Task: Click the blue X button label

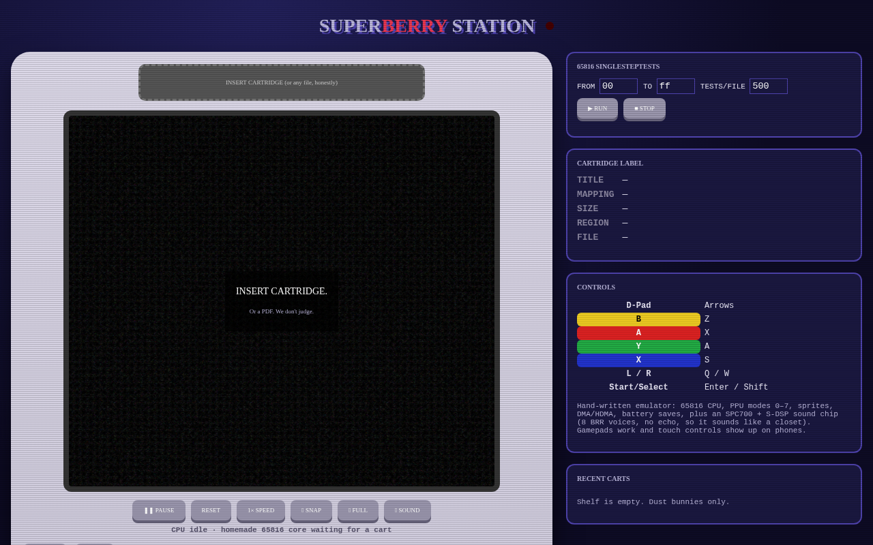Action: pos(638,360)
